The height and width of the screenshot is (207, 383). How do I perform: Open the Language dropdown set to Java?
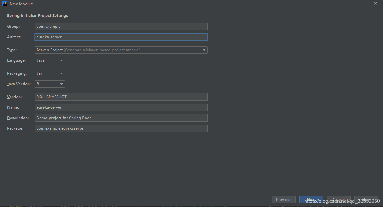pos(50,60)
